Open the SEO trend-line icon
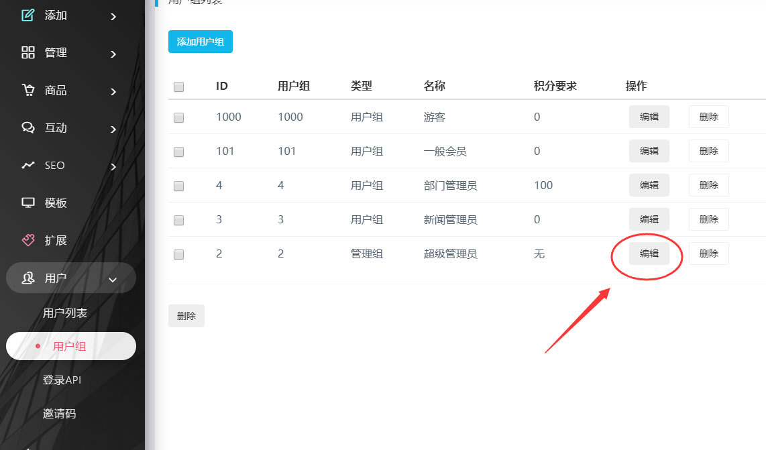The image size is (766, 450). click(x=28, y=165)
